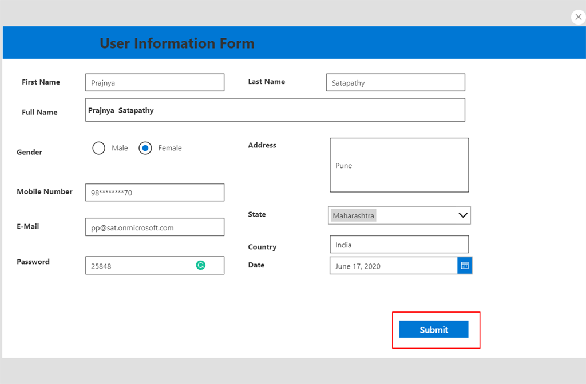Click the E-Mail address field
This screenshot has width=586, height=384.
coord(155,227)
